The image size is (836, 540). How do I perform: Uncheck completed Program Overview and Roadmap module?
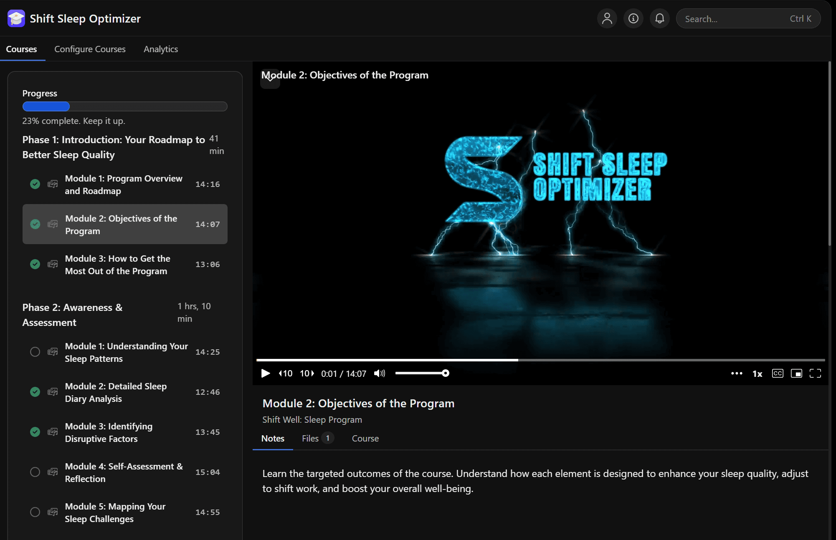(x=35, y=184)
